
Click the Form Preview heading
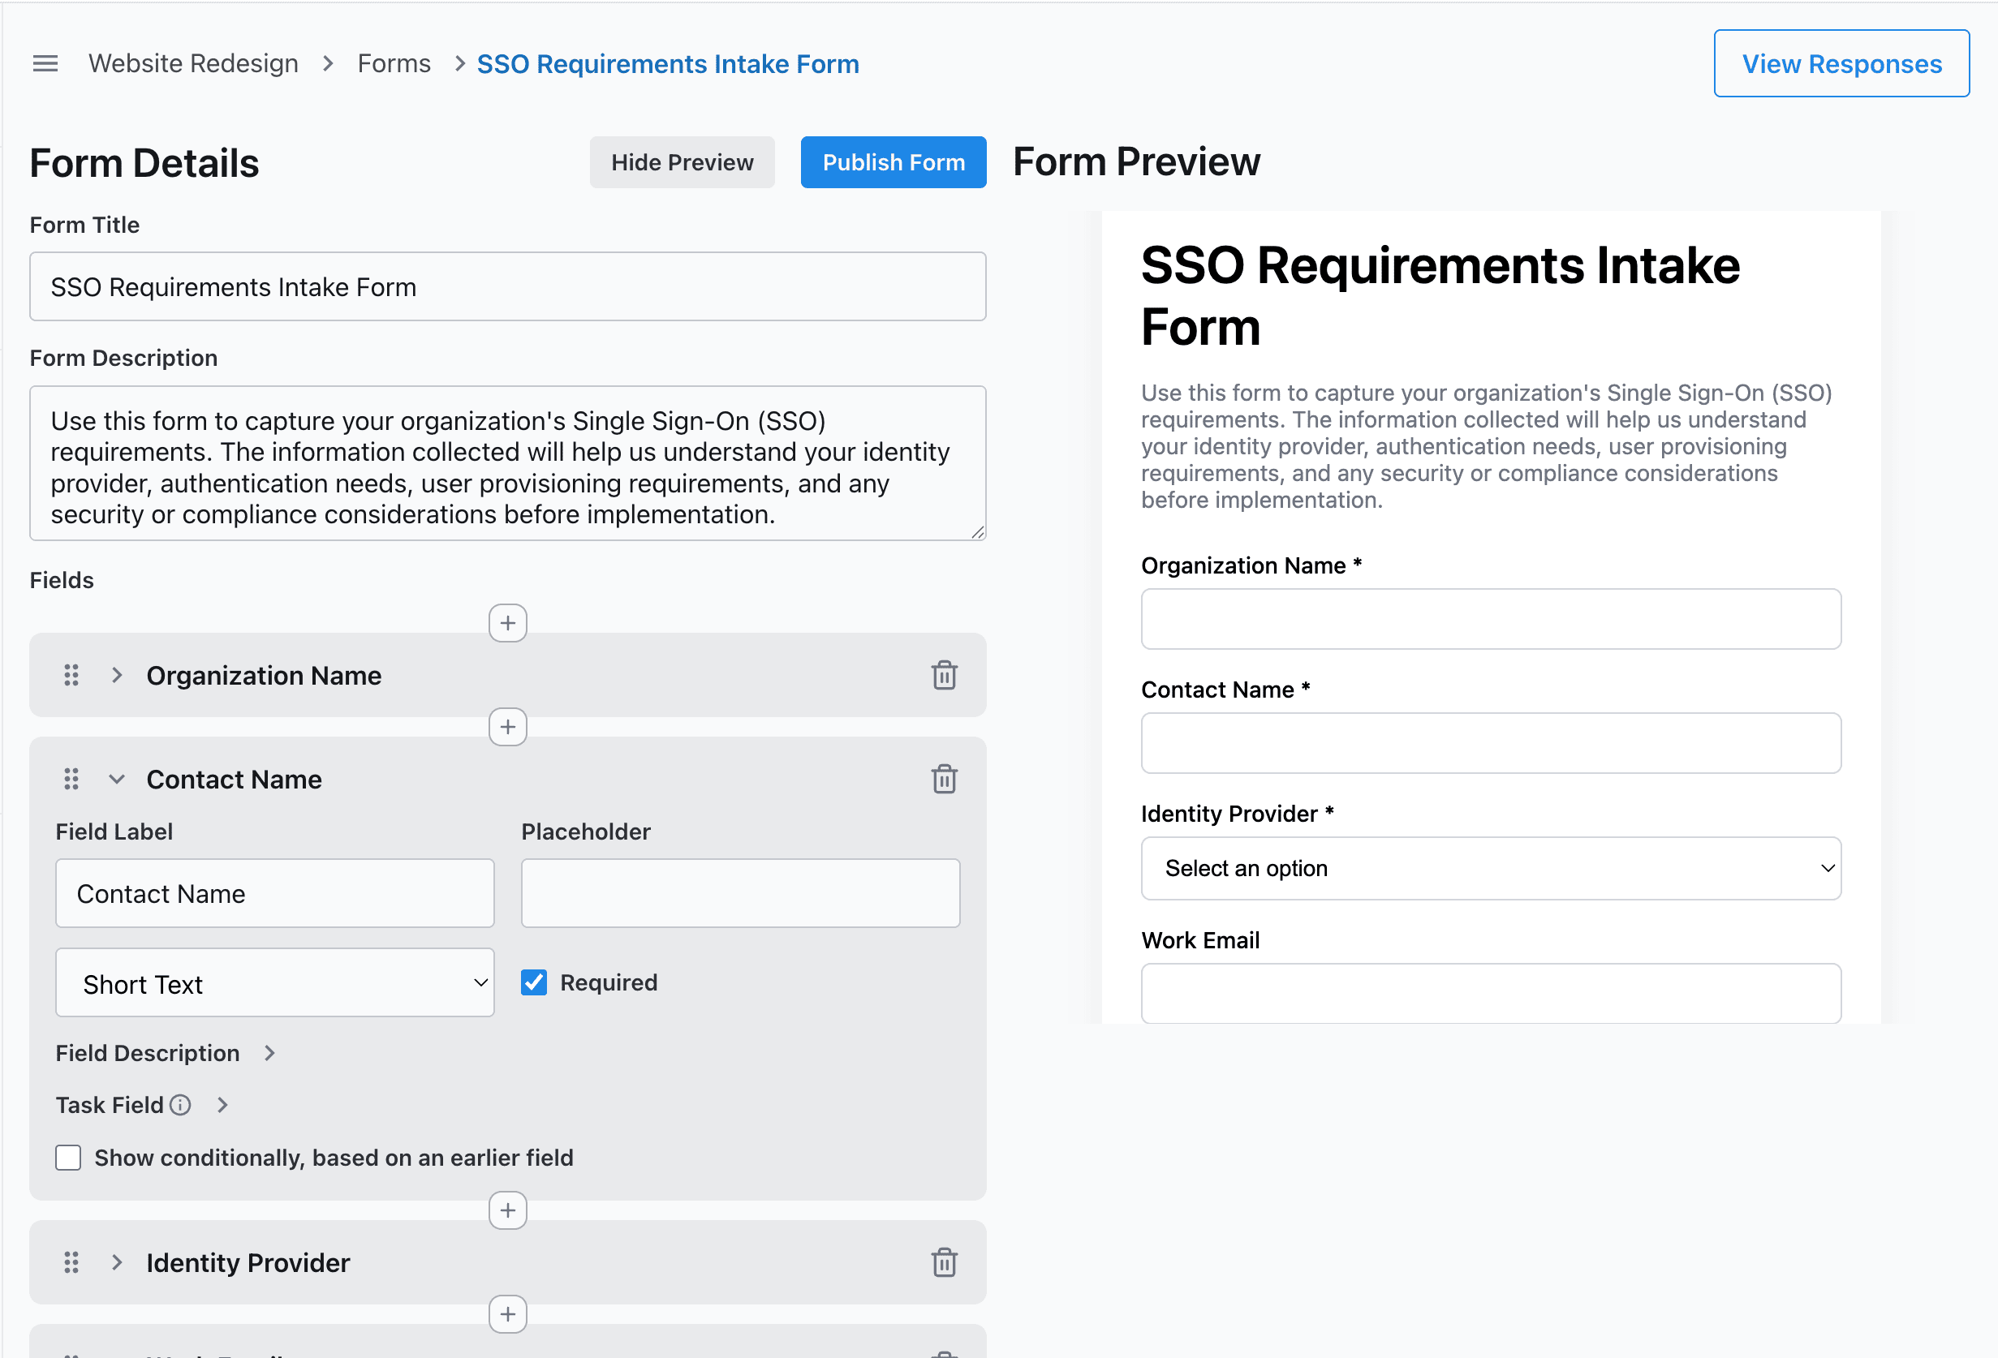1135,161
